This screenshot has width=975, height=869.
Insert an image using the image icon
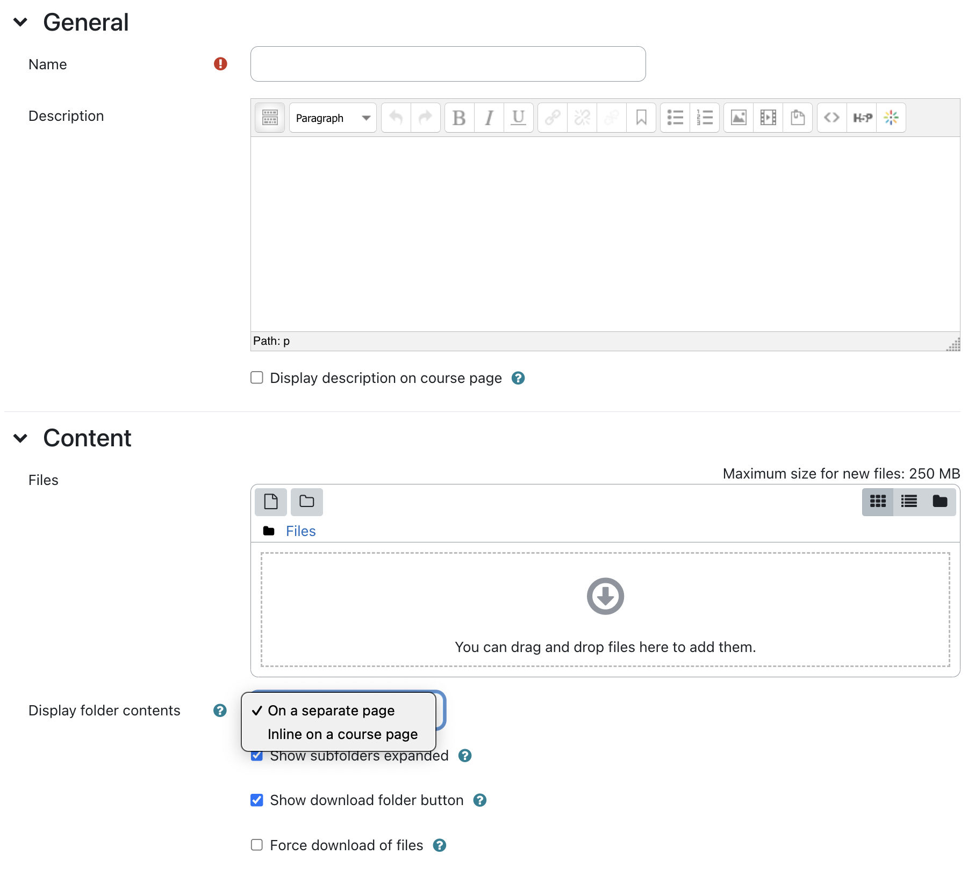point(739,118)
